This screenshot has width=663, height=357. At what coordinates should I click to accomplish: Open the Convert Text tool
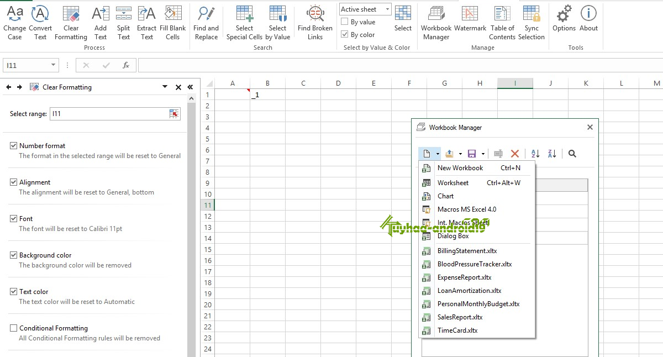pos(40,23)
